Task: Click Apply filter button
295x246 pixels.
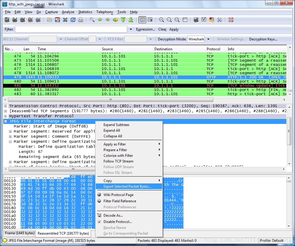Action: coord(174,29)
